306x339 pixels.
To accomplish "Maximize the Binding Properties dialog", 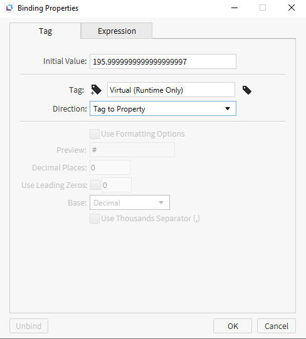I will pyautogui.click(x=263, y=8).
